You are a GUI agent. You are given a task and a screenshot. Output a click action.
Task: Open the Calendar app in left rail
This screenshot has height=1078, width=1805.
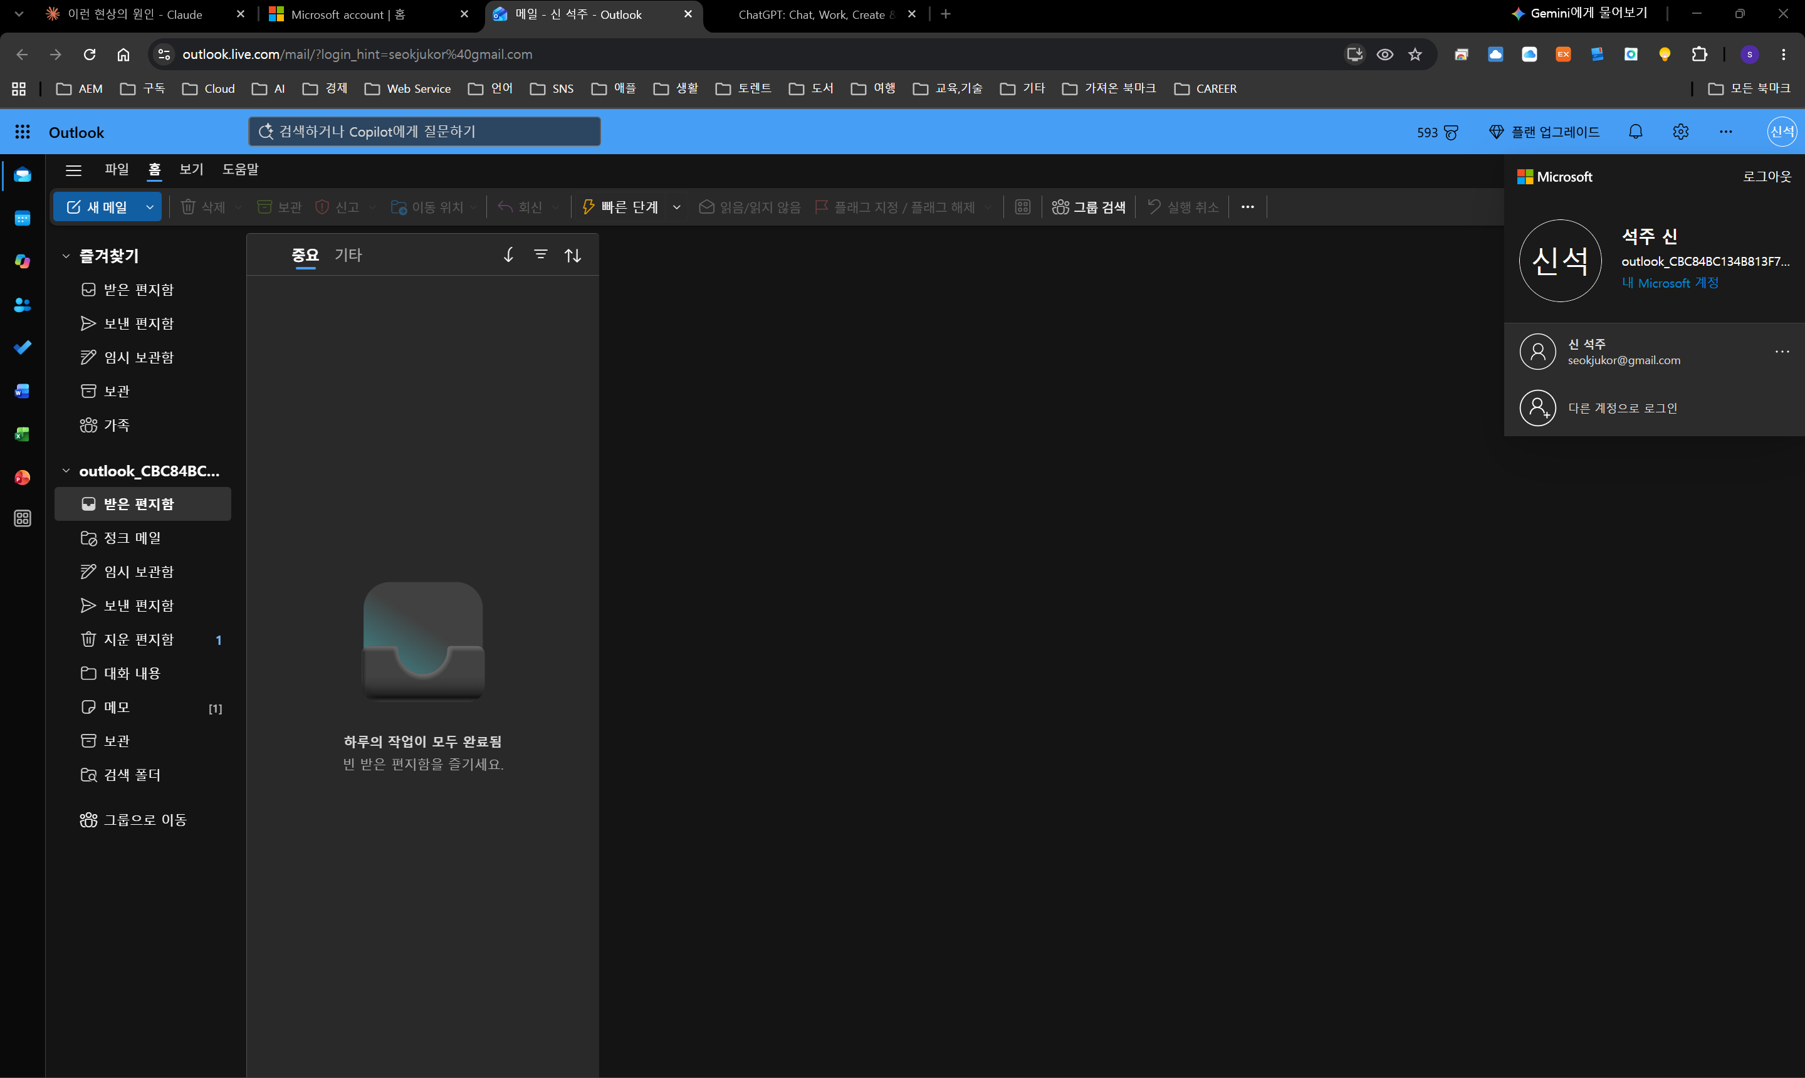coord(23,218)
